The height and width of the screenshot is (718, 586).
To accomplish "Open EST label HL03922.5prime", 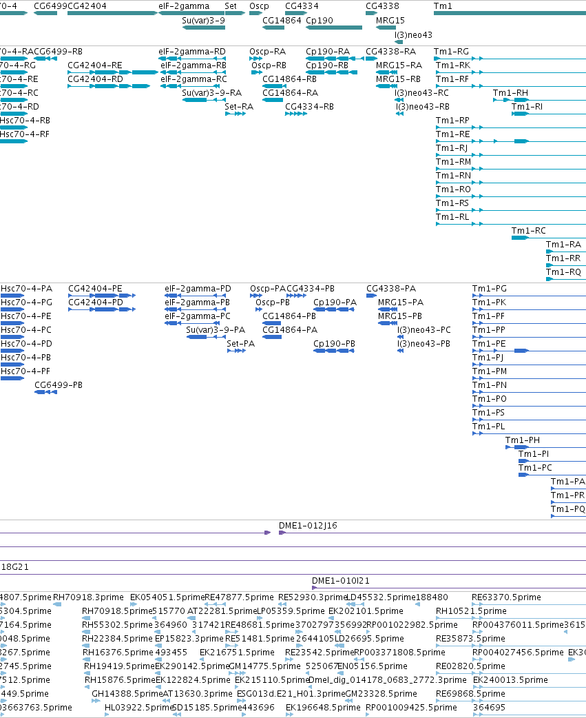I will coord(139,708).
